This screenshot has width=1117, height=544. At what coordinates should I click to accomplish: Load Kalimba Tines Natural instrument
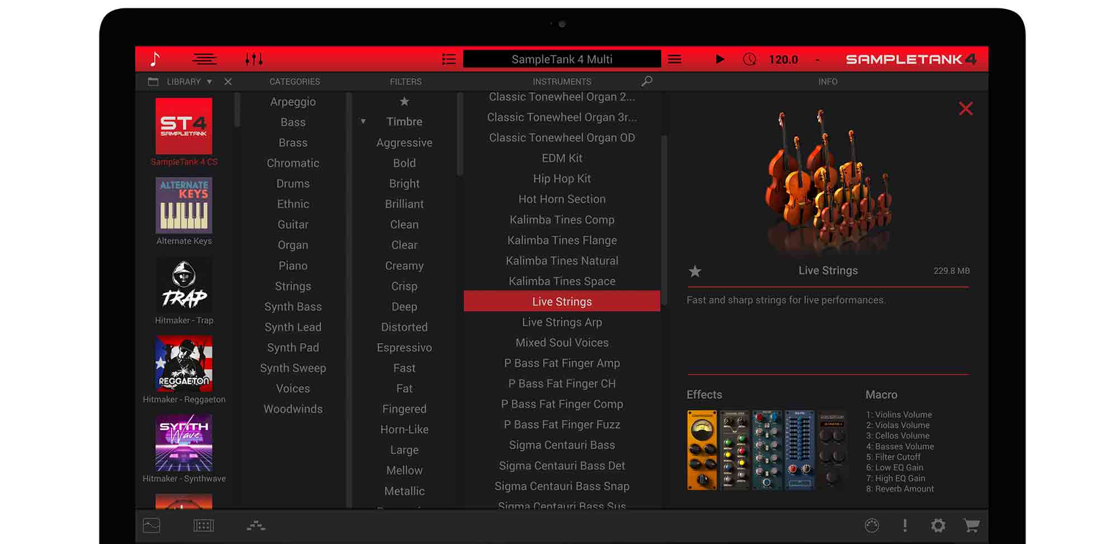click(562, 261)
